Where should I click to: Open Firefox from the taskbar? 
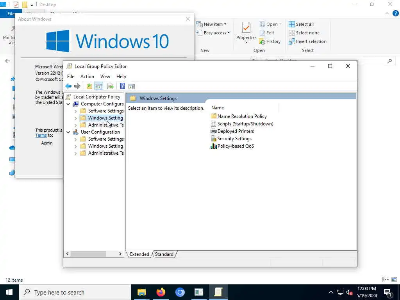(x=161, y=292)
